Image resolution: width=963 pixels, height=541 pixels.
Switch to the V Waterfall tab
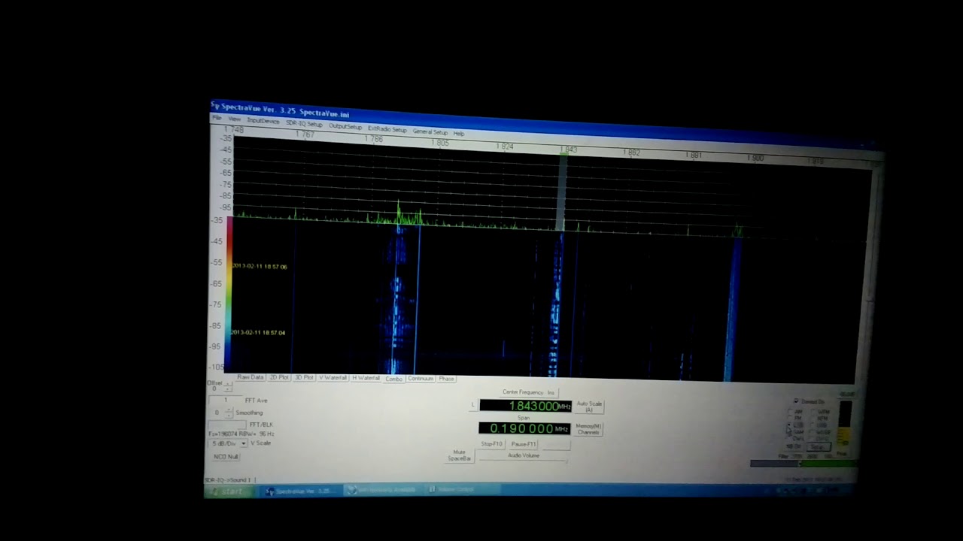point(333,378)
